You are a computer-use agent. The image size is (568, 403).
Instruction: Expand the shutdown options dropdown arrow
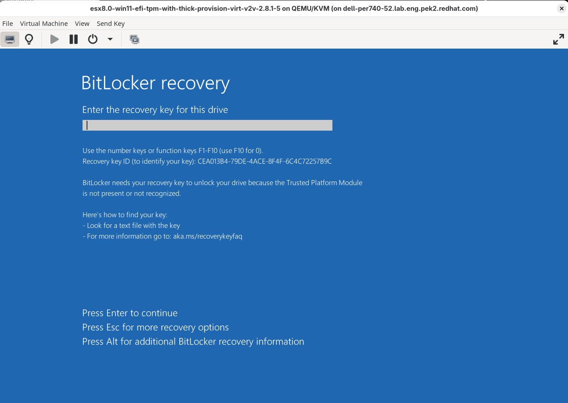tap(110, 39)
